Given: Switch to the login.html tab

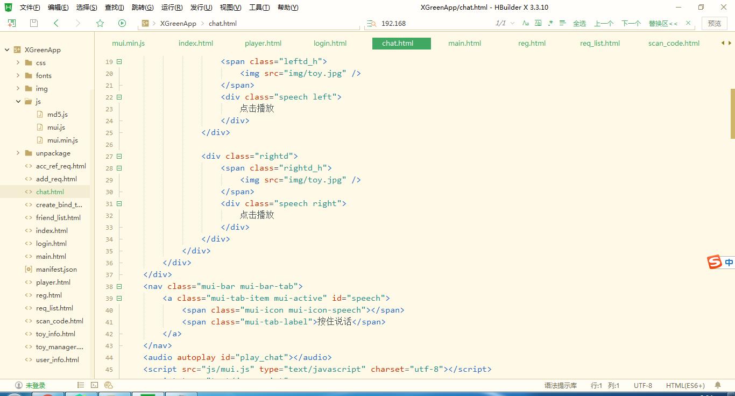Looking at the screenshot, I should tap(330, 43).
